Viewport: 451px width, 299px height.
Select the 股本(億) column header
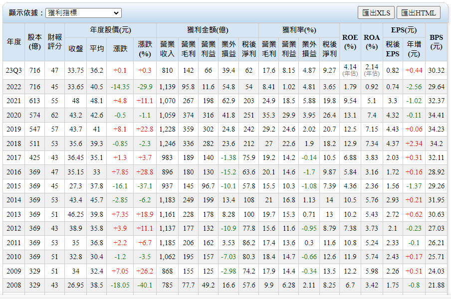(x=34, y=42)
